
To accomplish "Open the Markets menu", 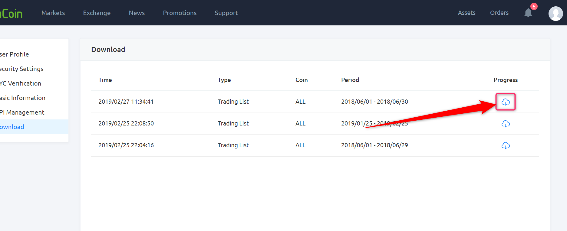I will (53, 13).
